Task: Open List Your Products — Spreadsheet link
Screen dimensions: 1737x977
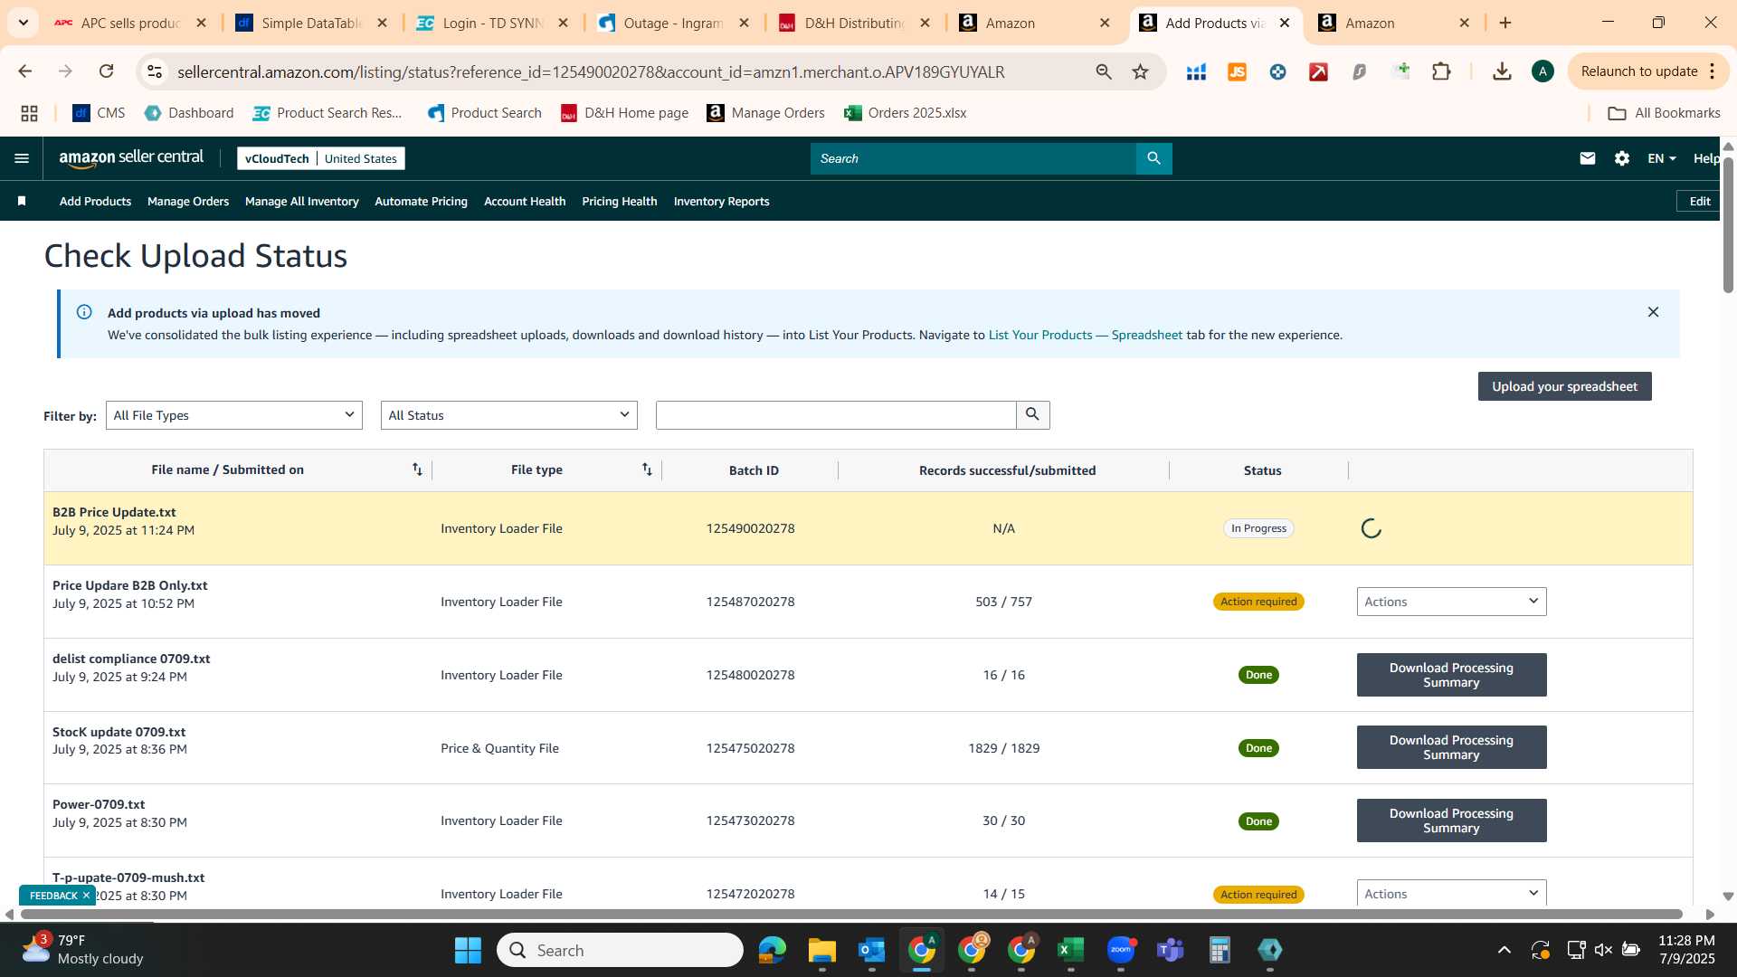Action: (x=1085, y=335)
